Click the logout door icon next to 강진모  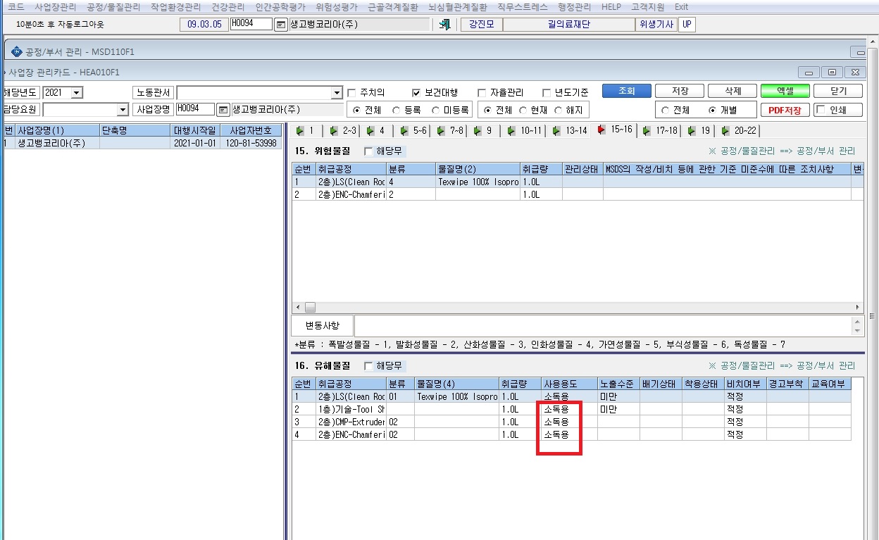pos(444,25)
